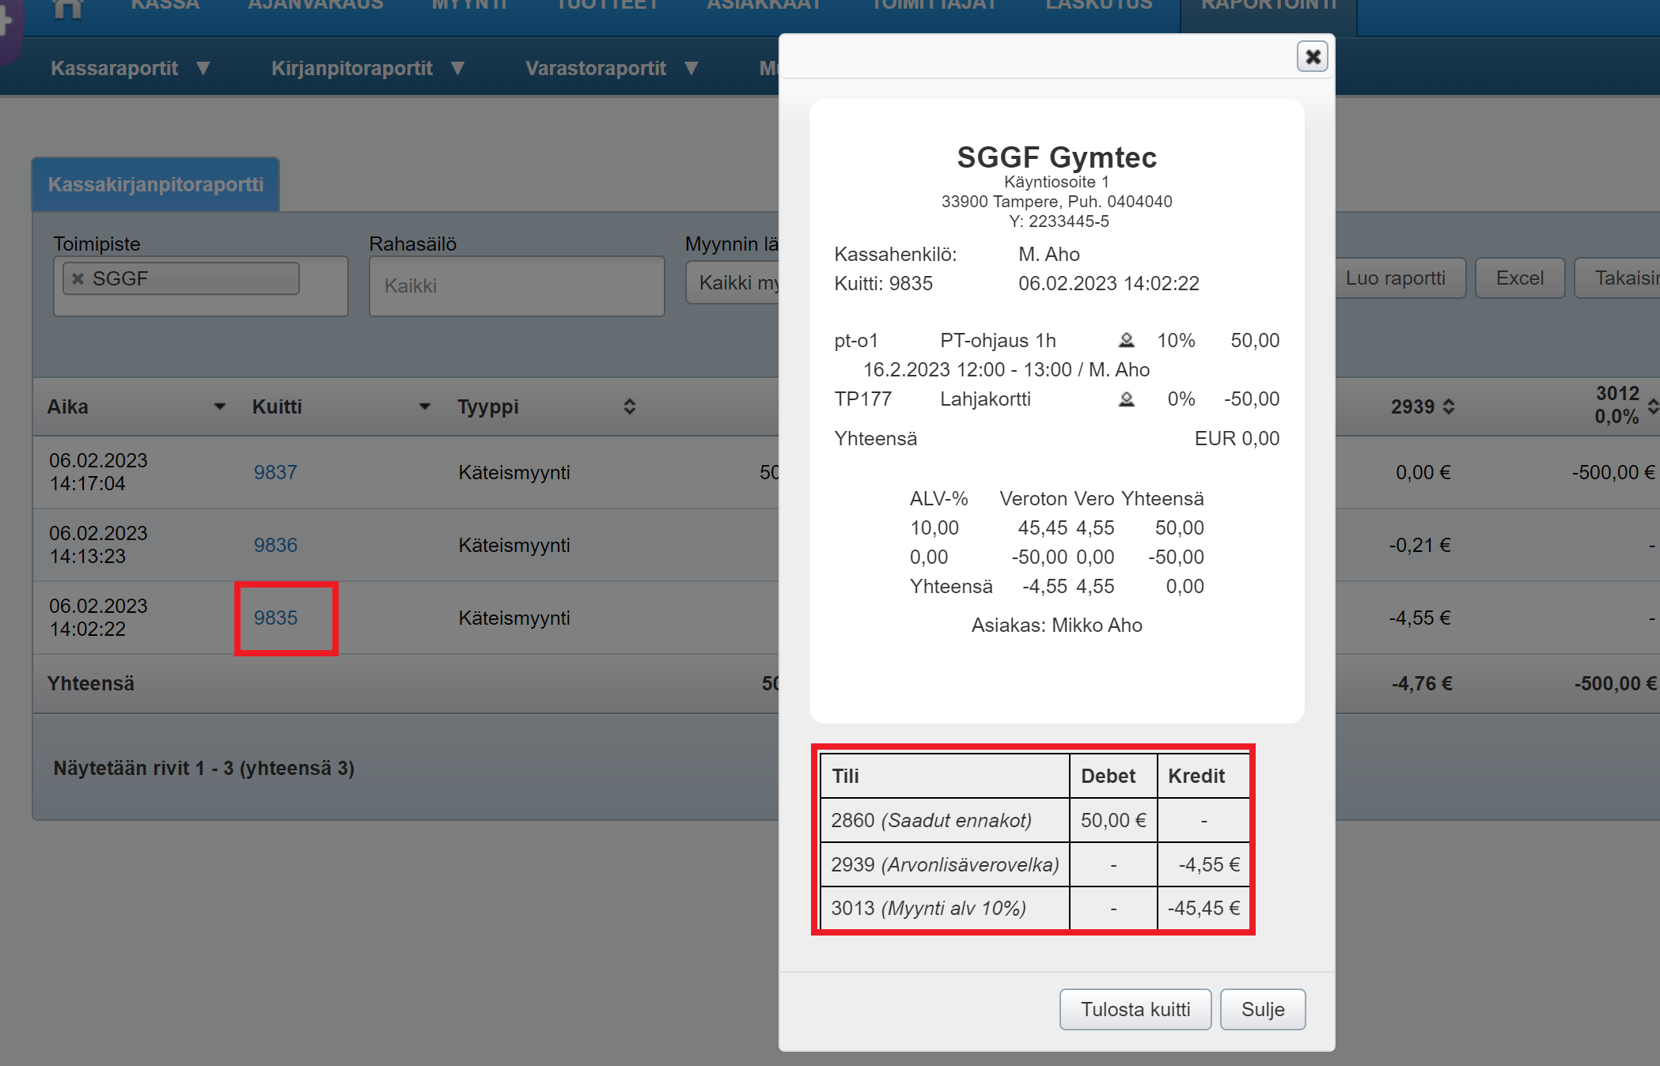The image size is (1660, 1066).
Task: Click the home icon in top navigation
Action: [68, 8]
